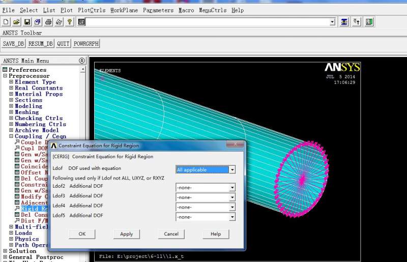
Task: Click Help in Constraint Equation dialog
Action: [216, 234]
